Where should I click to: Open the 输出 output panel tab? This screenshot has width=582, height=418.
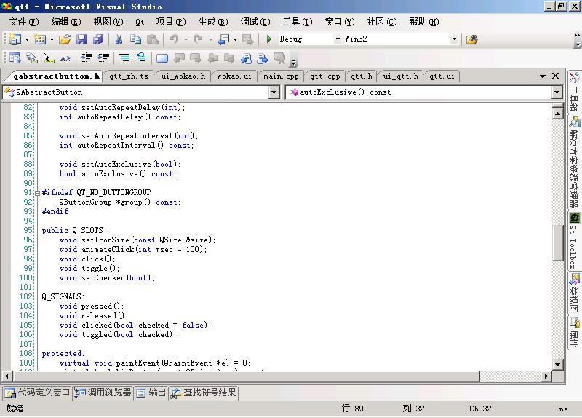pos(151,393)
